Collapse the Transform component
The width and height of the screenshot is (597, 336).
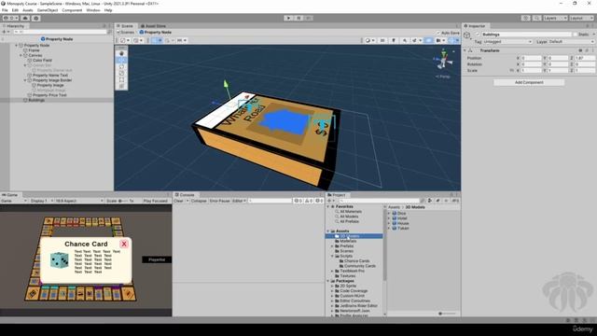pos(465,50)
